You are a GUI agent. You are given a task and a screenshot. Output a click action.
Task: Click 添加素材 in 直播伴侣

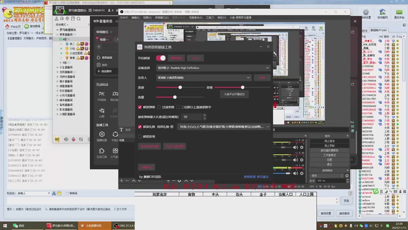point(105,71)
